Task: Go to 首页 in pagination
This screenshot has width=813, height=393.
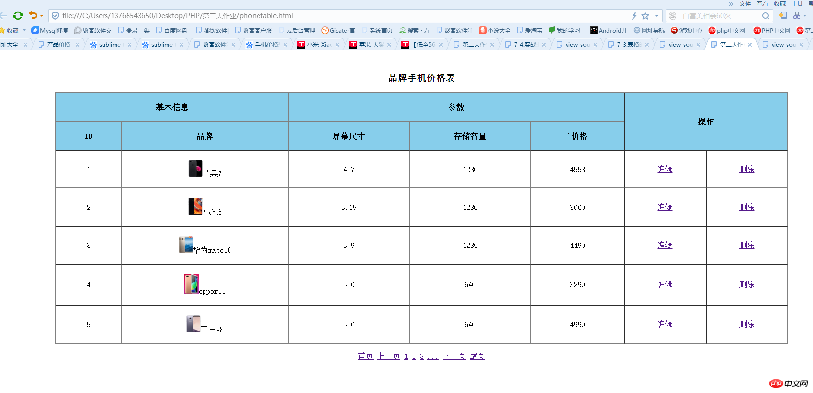Action: (365, 356)
